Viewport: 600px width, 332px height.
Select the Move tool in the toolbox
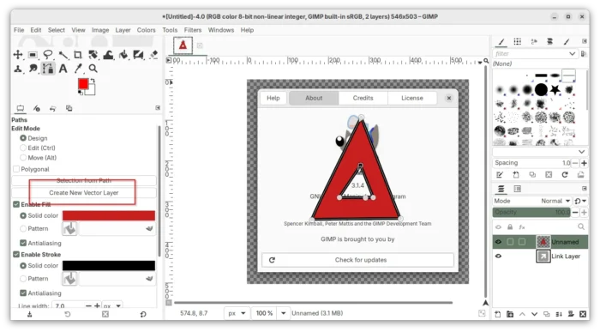click(x=18, y=55)
